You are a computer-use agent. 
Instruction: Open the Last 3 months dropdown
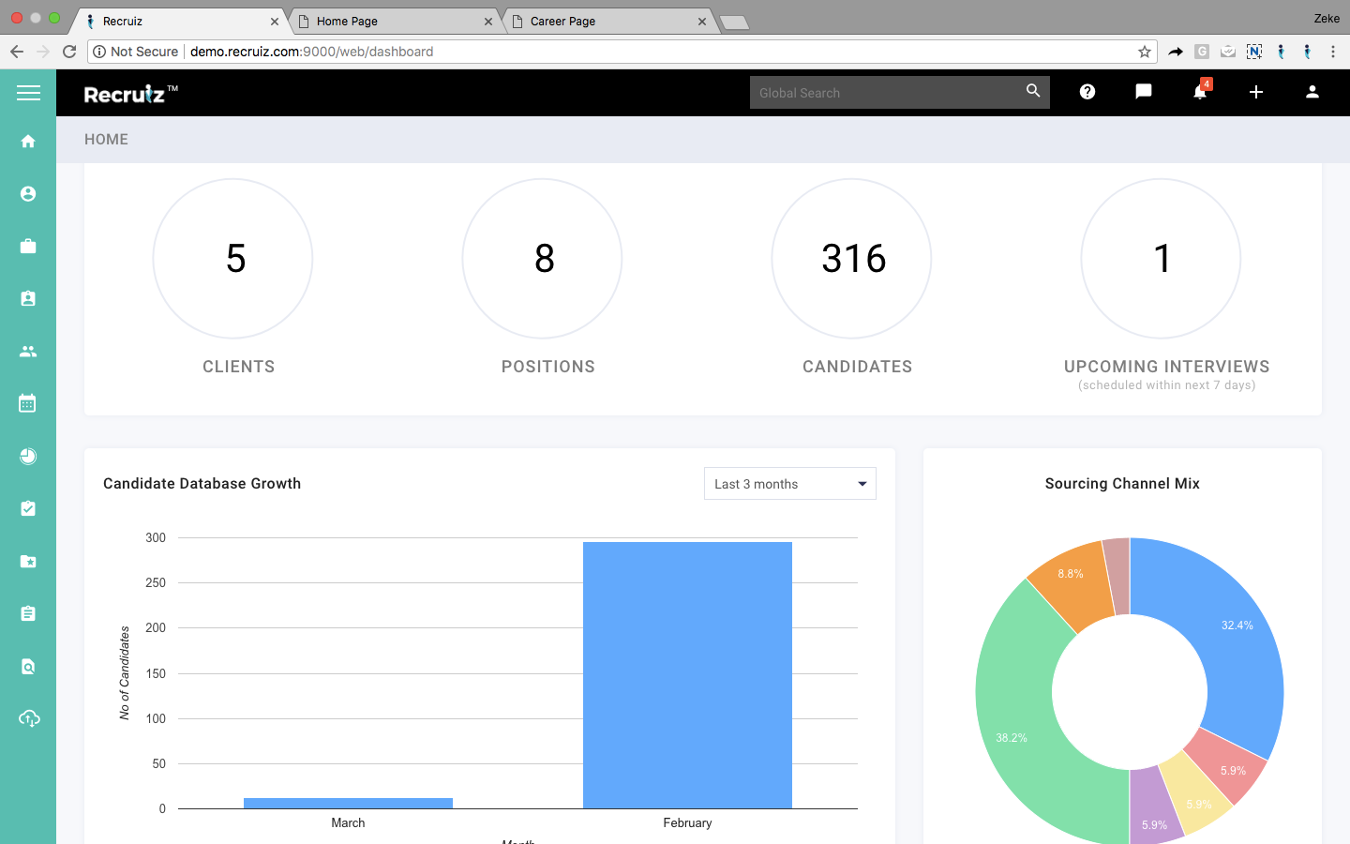(x=789, y=483)
